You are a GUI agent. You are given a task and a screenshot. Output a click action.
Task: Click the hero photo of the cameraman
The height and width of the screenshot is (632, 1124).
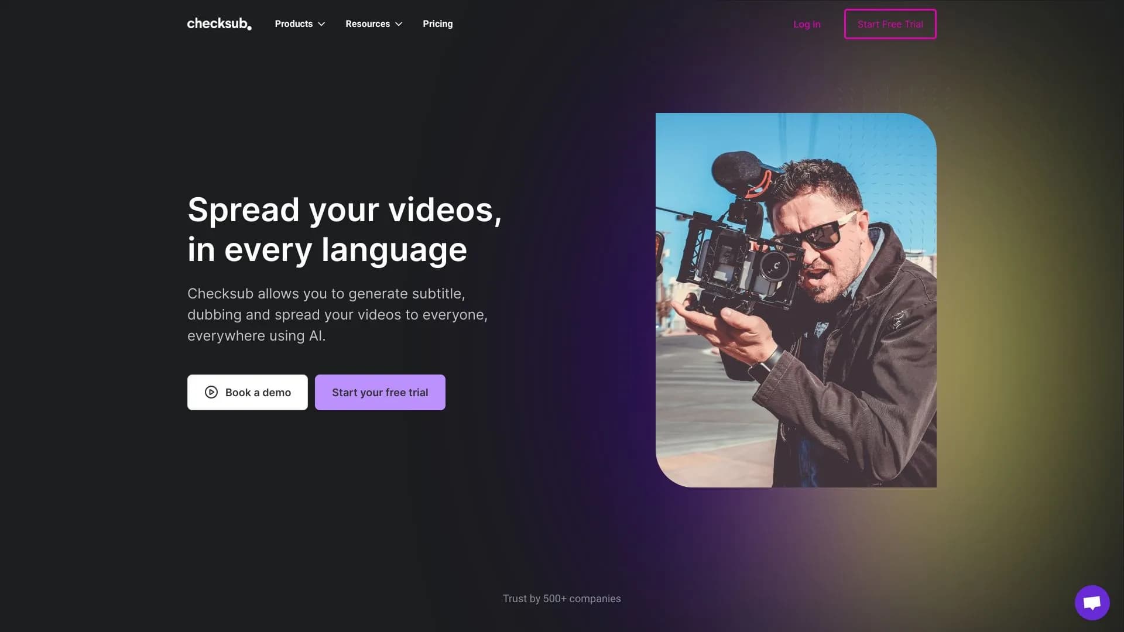click(x=796, y=300)
